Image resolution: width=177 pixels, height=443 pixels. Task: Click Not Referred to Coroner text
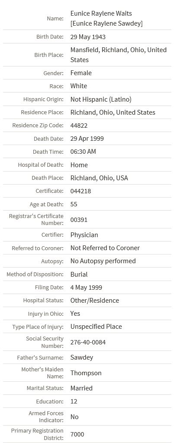click(105, 248)
